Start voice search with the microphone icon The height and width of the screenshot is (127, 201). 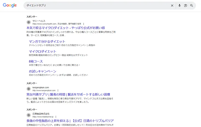(x=179, y=6)
